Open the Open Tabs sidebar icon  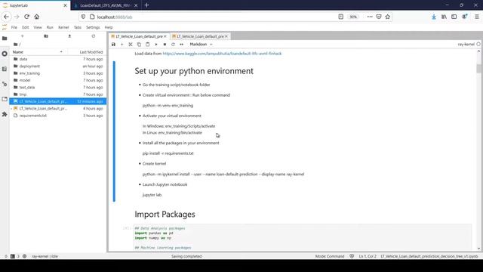[5, 99]
